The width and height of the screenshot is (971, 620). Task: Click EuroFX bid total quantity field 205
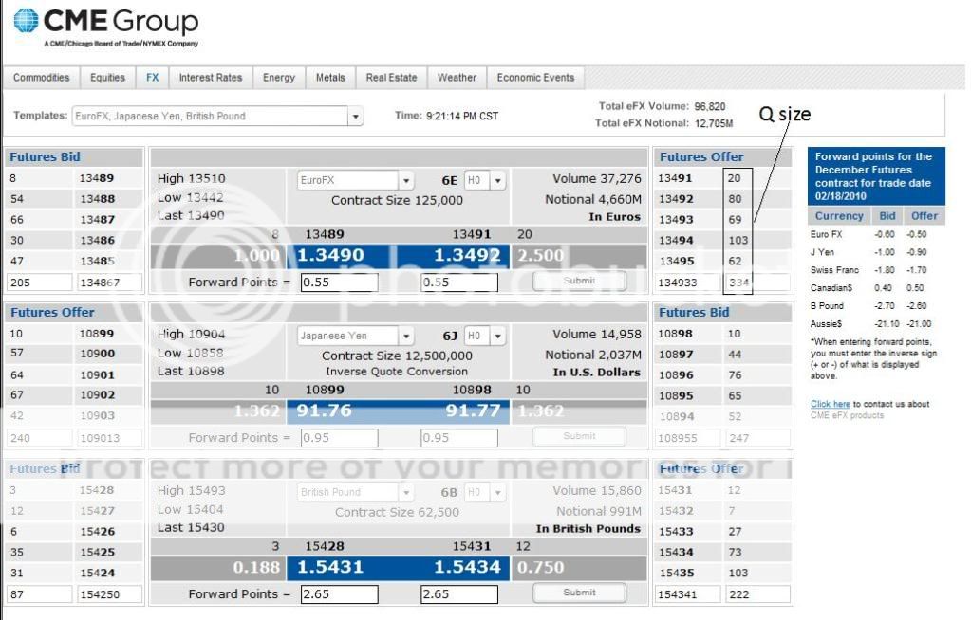(x=40, y=283)
